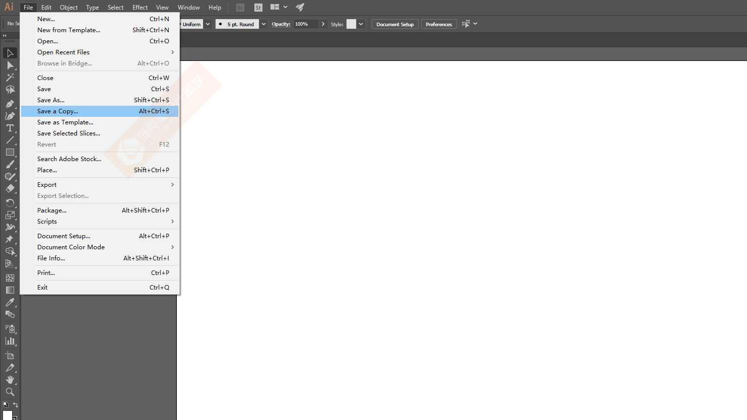Click the Fill color swatch
The width and height of the screenshot is (747, 420).
coord(8,416)
